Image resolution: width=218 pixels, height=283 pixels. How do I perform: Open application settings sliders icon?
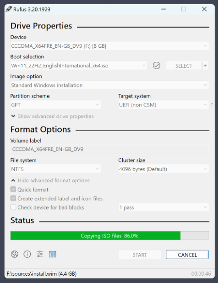click(x=40, y=254)
